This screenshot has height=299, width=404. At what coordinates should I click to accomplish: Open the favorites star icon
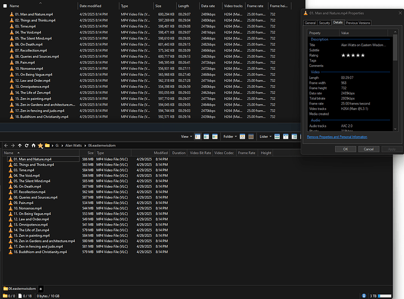tap(41, 146)
